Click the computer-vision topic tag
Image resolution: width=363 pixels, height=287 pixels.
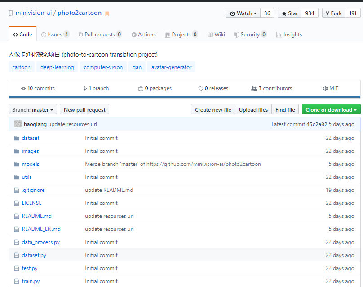tap(103, 67)
